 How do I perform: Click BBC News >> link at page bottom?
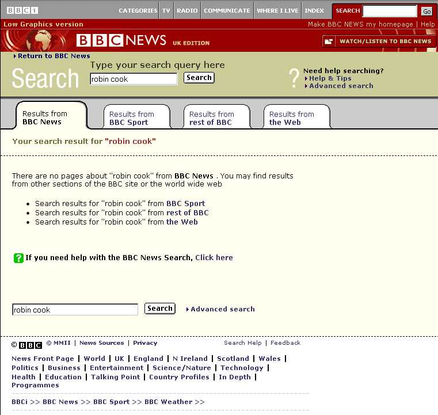pos(67,402)
